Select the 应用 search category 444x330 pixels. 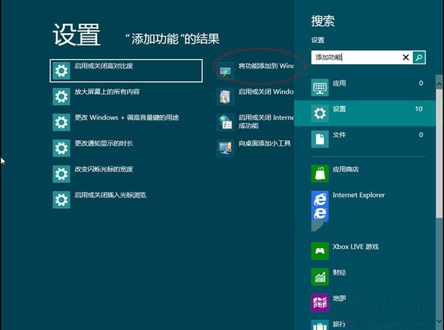coord(365,88)
